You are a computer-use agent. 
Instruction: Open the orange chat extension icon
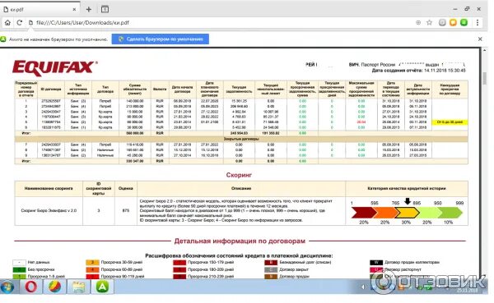453,23
